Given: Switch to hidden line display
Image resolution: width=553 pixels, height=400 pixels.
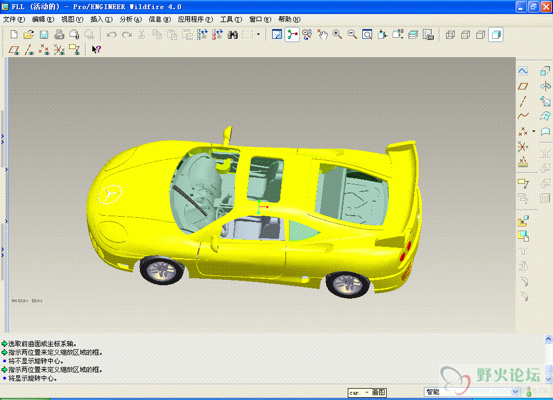Looking at the screenshot, I should [x=466, y=35].
